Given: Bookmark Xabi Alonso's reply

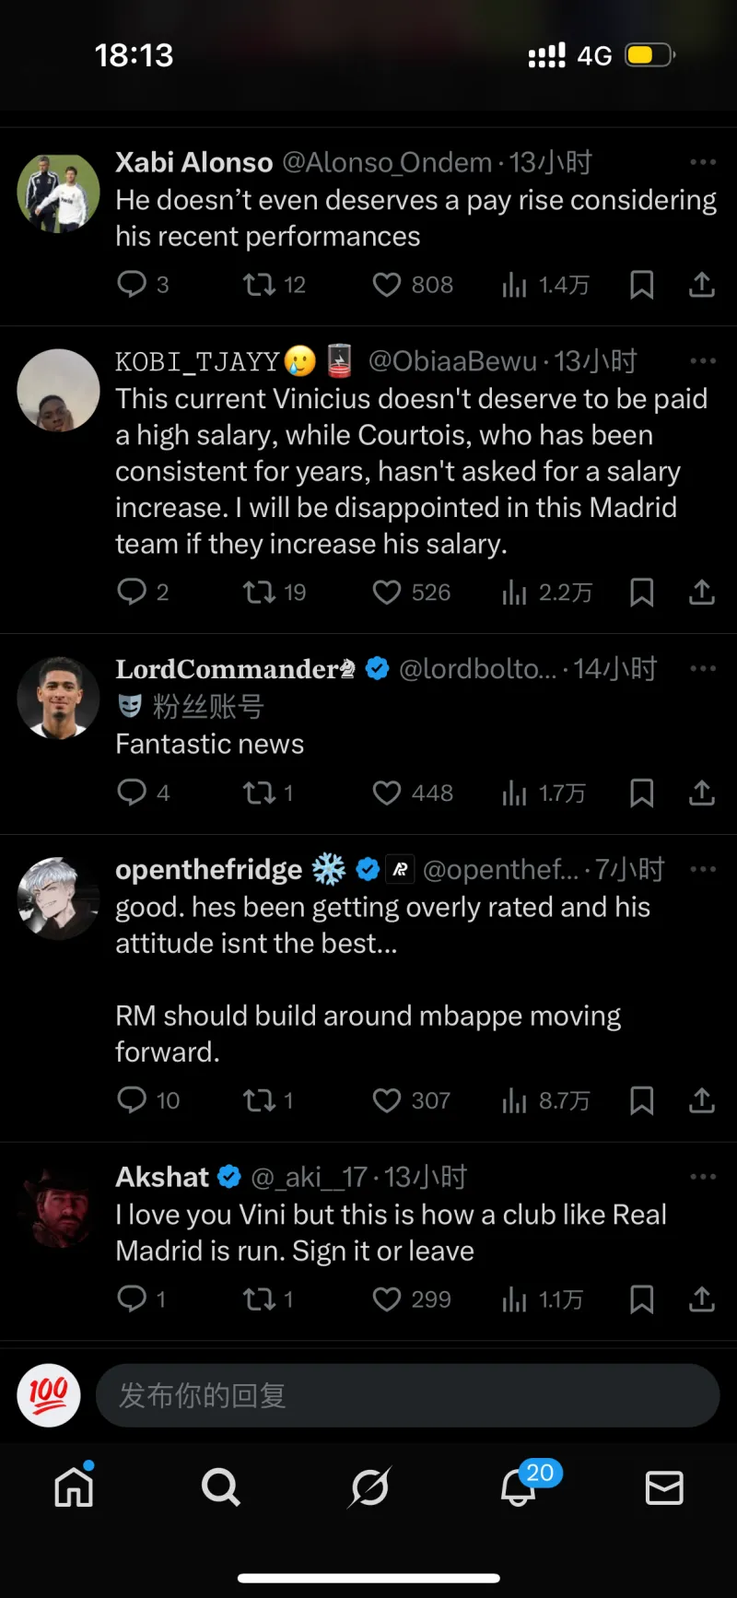Looking at the screenshot, I should click(x=641, y=285).
